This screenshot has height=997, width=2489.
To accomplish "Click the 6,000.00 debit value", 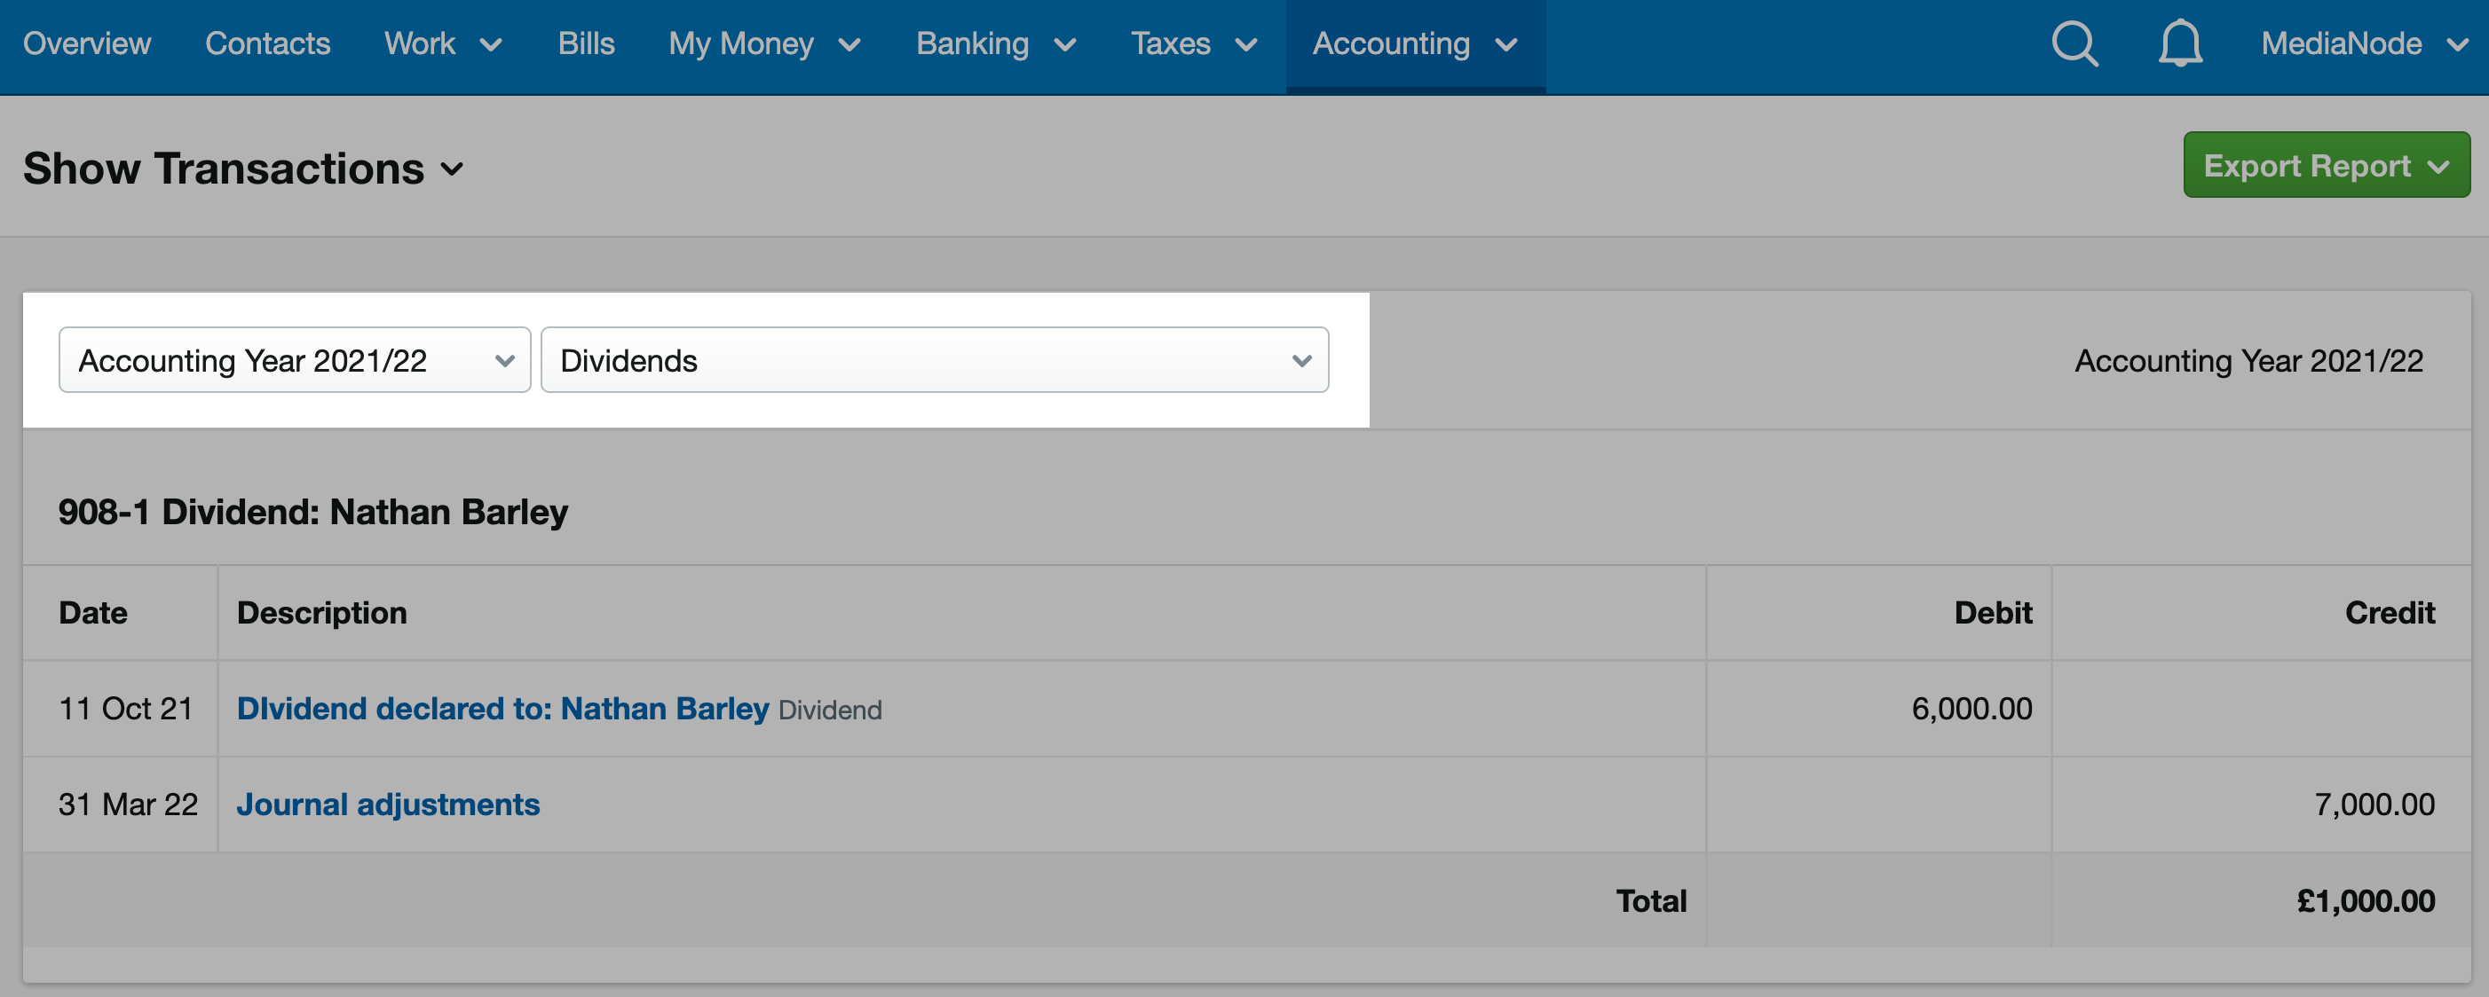I will click(x=1971, y=709).
